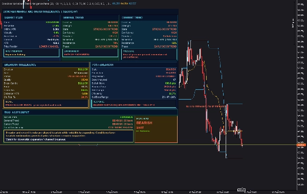307x194 pixels.
Task: Select the Velocity 1.4% value
Action: (x=56, y=33)
